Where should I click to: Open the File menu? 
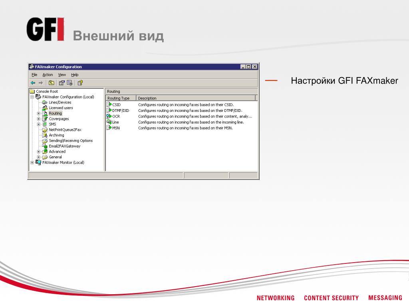coord(34,75)
